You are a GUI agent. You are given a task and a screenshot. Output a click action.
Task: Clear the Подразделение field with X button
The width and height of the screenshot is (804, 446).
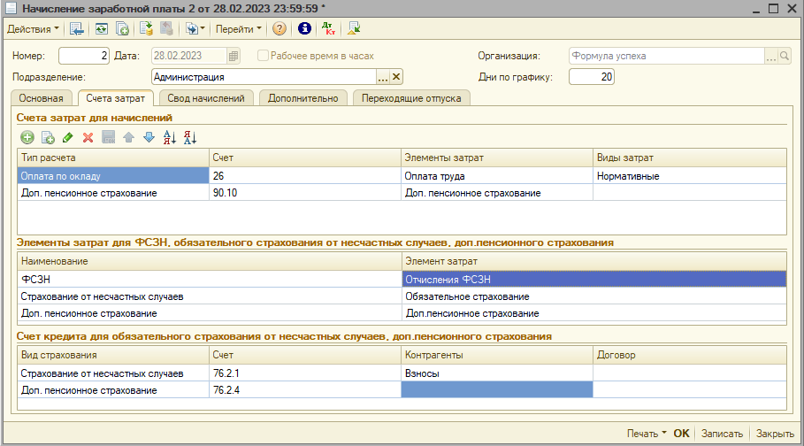396,77
